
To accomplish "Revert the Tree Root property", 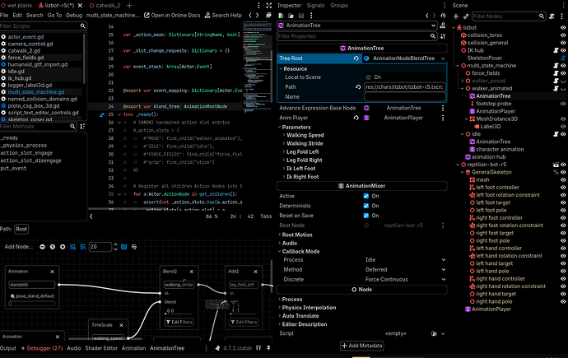I will click(x=356, y=58).
